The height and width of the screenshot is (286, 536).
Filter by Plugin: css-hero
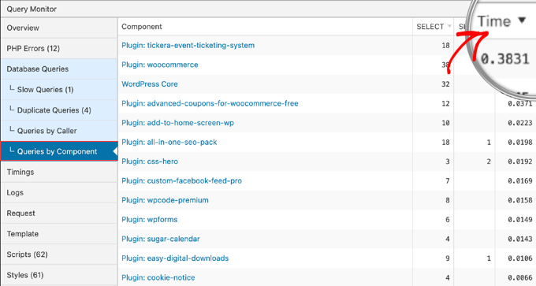[x=150, y=162]
